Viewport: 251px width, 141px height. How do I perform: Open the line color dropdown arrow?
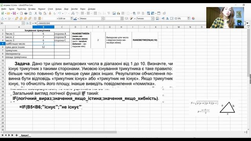(78, 18)
